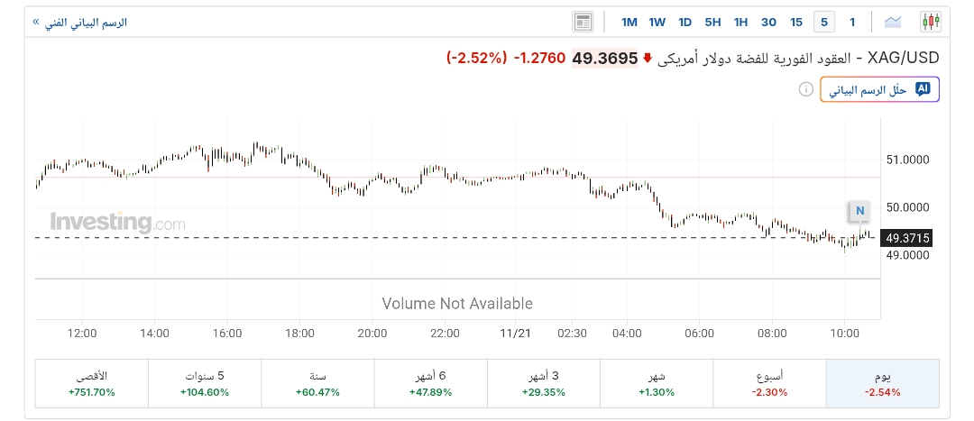
Task: Select the 5H timeframe
Action: pyautogui.click(x=712, y=22)
